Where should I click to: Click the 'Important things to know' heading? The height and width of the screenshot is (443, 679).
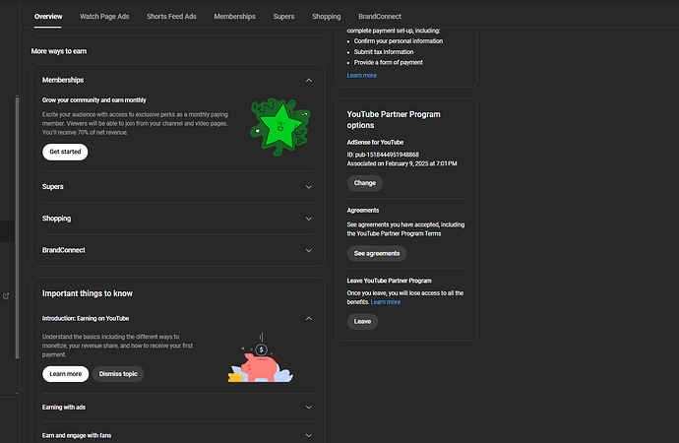click(x=88, y=293)
